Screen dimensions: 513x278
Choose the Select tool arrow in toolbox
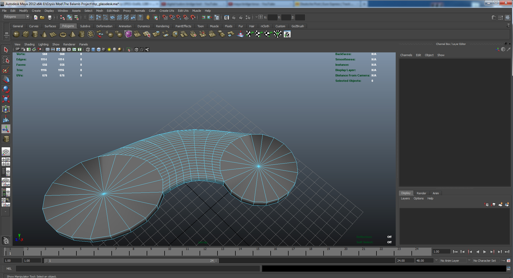coord(6,50)
